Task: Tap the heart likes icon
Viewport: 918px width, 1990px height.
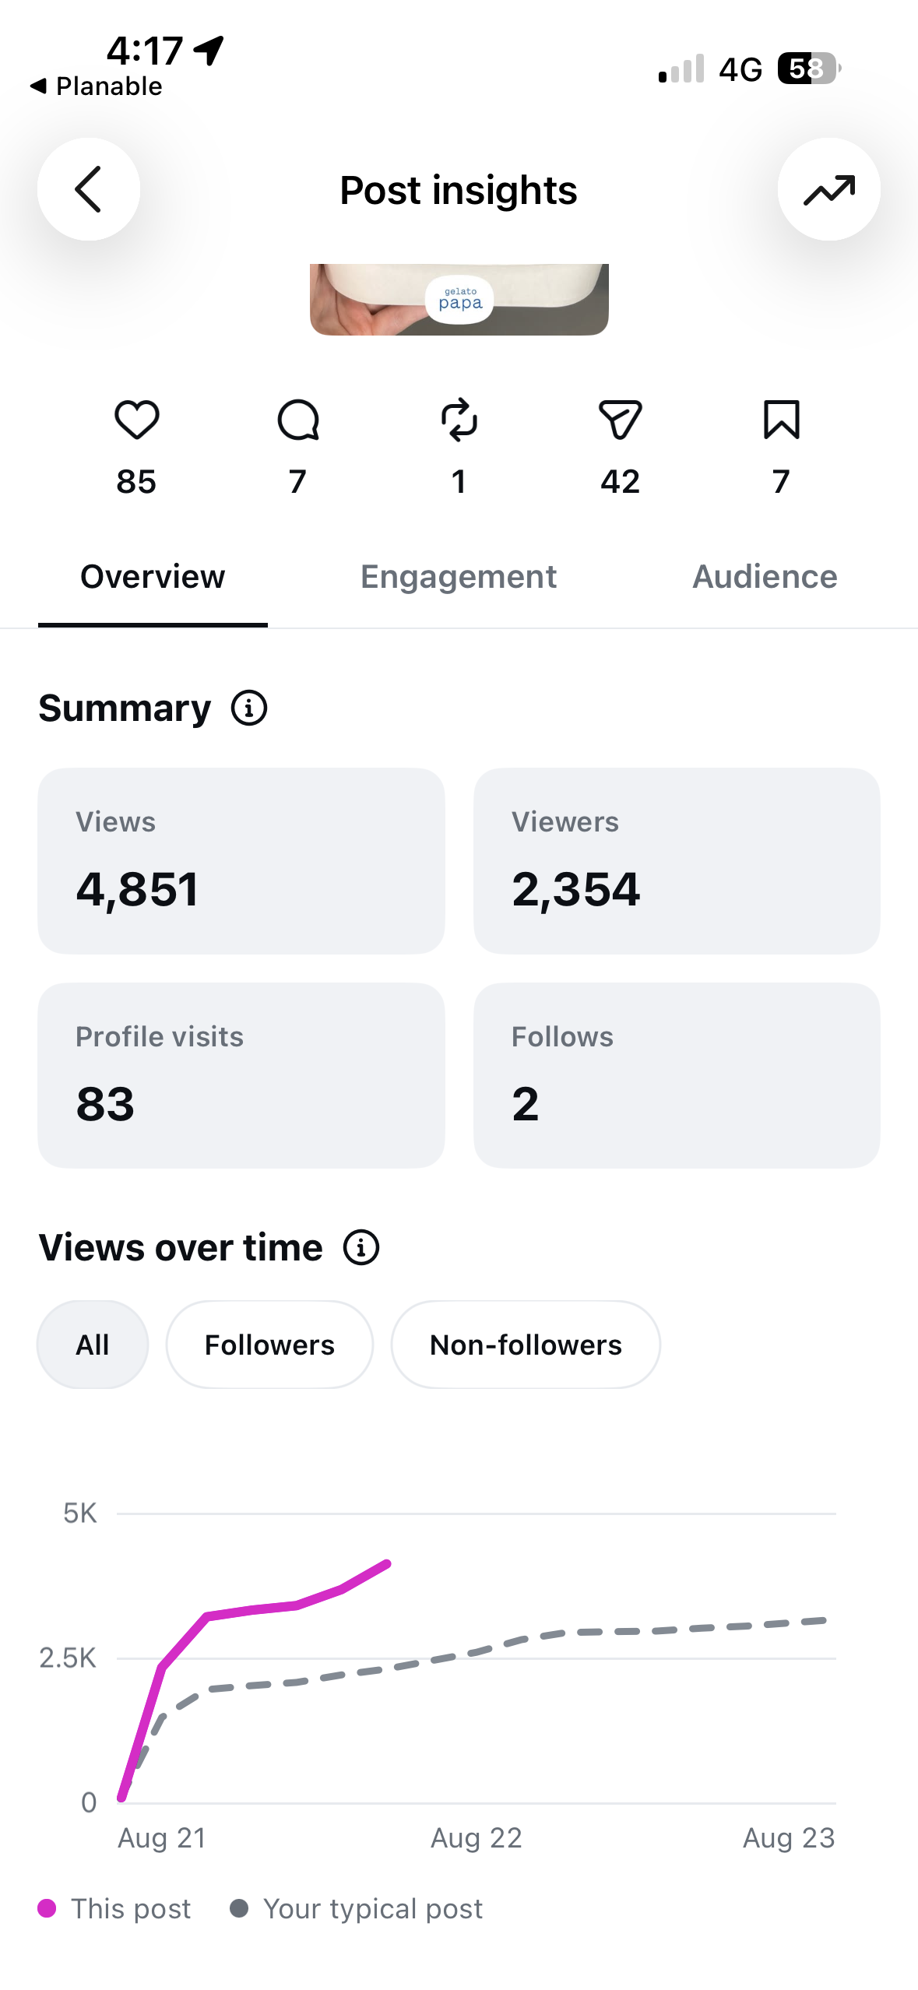Action: (x=137, y=420)
